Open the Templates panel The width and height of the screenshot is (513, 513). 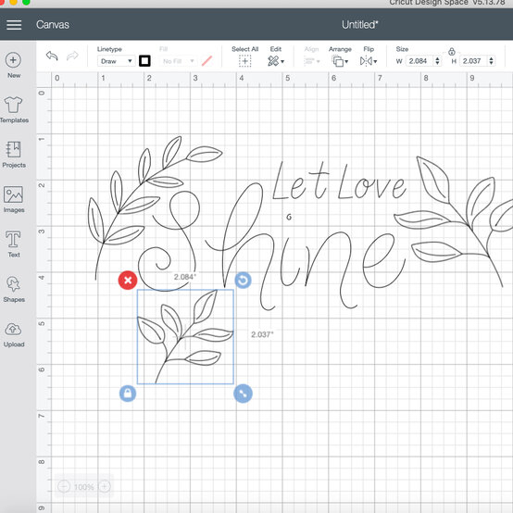14,109
